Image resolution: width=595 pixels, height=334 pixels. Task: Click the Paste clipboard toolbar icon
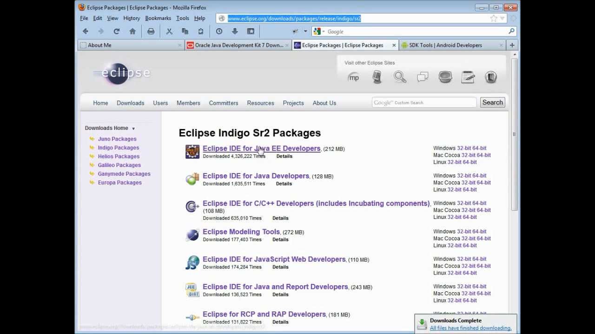tap(201, 32)
